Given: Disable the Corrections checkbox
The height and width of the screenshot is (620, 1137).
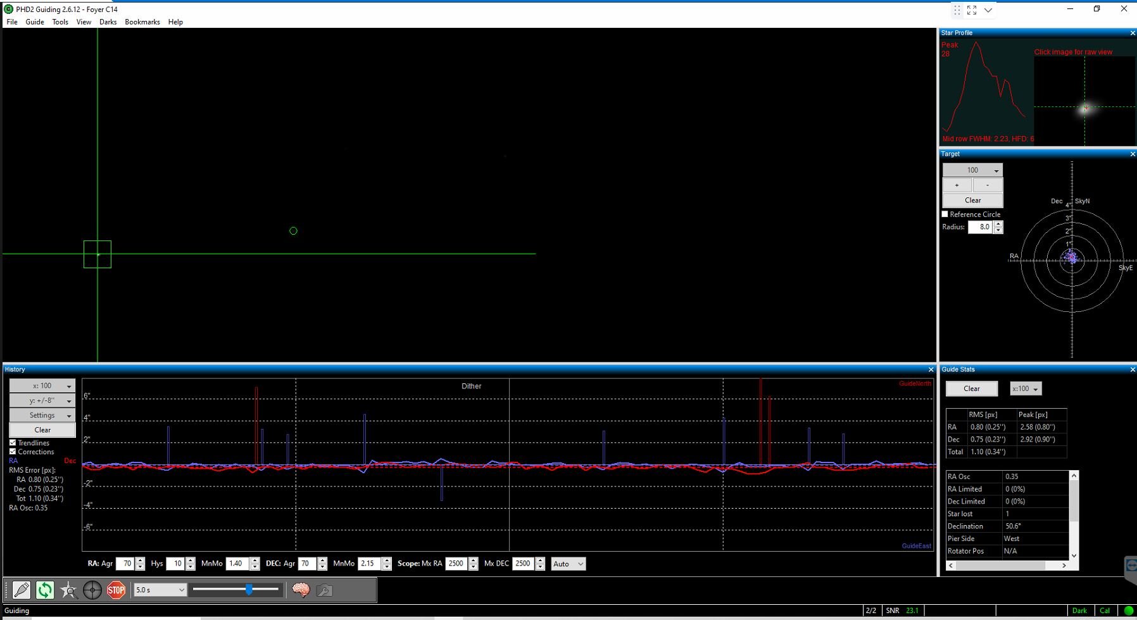Looking at the screenshot, I should pyautogui.click(x=13, y=452).
